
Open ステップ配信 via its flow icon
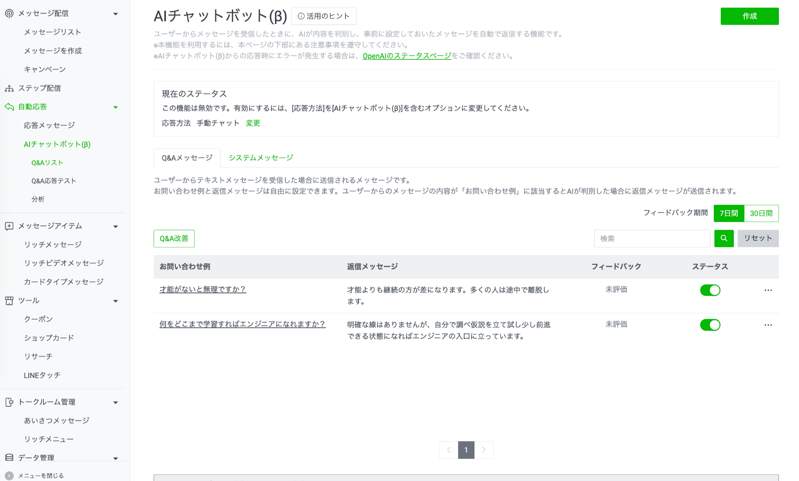(x=8, y=88)
